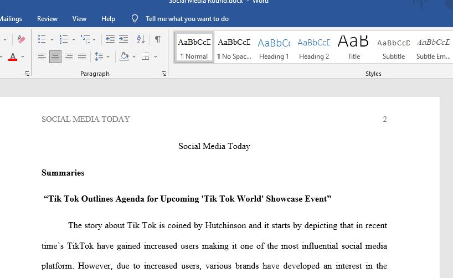The image size is (453, 278).
Task: Apply the Heading 2 style
Action: click(314, 47)
